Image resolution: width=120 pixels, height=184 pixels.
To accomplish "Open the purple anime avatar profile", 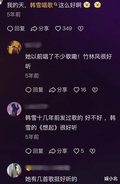I will tap(14, 109).
